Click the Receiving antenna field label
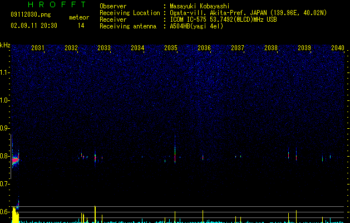Screen dimensions: 350x223 (x=128, y=26)
